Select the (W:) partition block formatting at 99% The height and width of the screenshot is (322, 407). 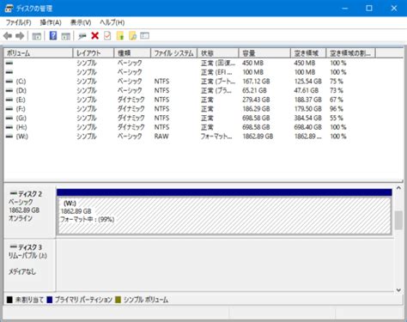click(224, 216)
